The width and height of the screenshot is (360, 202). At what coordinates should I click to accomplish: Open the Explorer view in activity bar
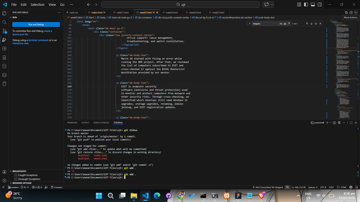(x=4, y=13)
